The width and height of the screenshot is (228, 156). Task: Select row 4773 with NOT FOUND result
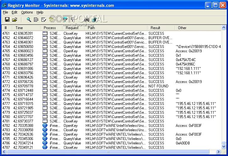(x=111, y=86)
